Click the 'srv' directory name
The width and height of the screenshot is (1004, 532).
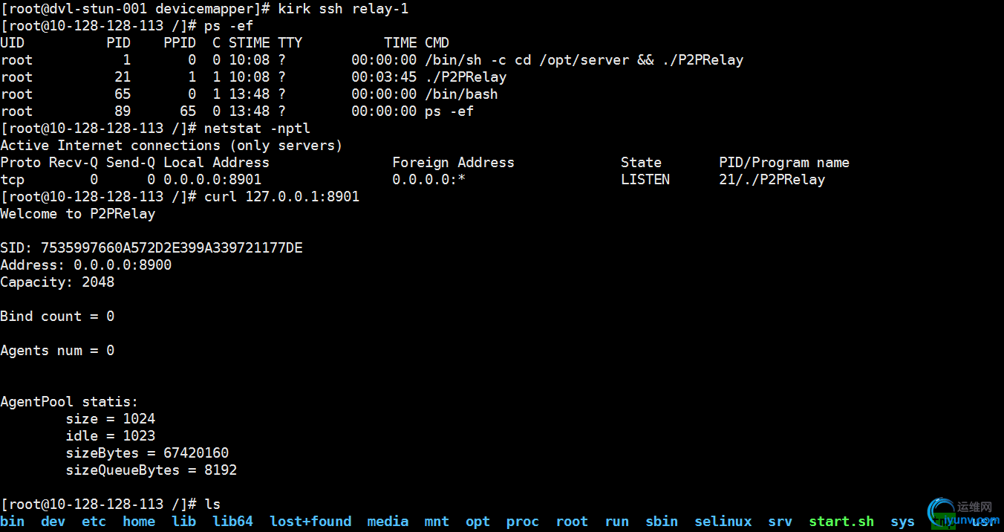pos(780,522)
